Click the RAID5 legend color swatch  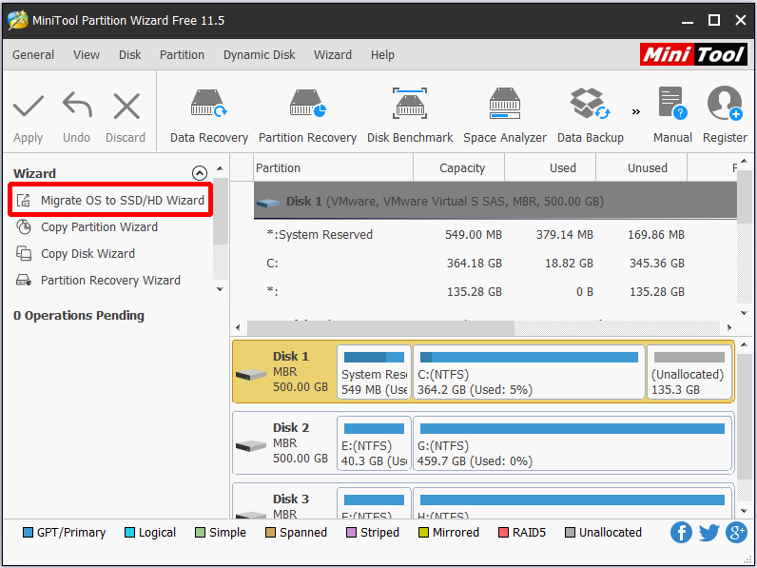tap(503, 533)
